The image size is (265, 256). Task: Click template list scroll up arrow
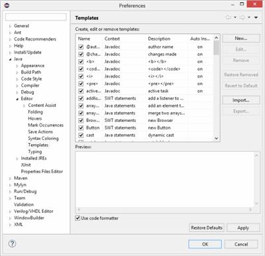click(217, 38)
